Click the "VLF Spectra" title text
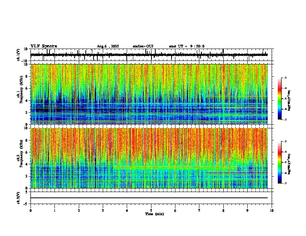Screen dimensions: 306x236 (44, 46)
